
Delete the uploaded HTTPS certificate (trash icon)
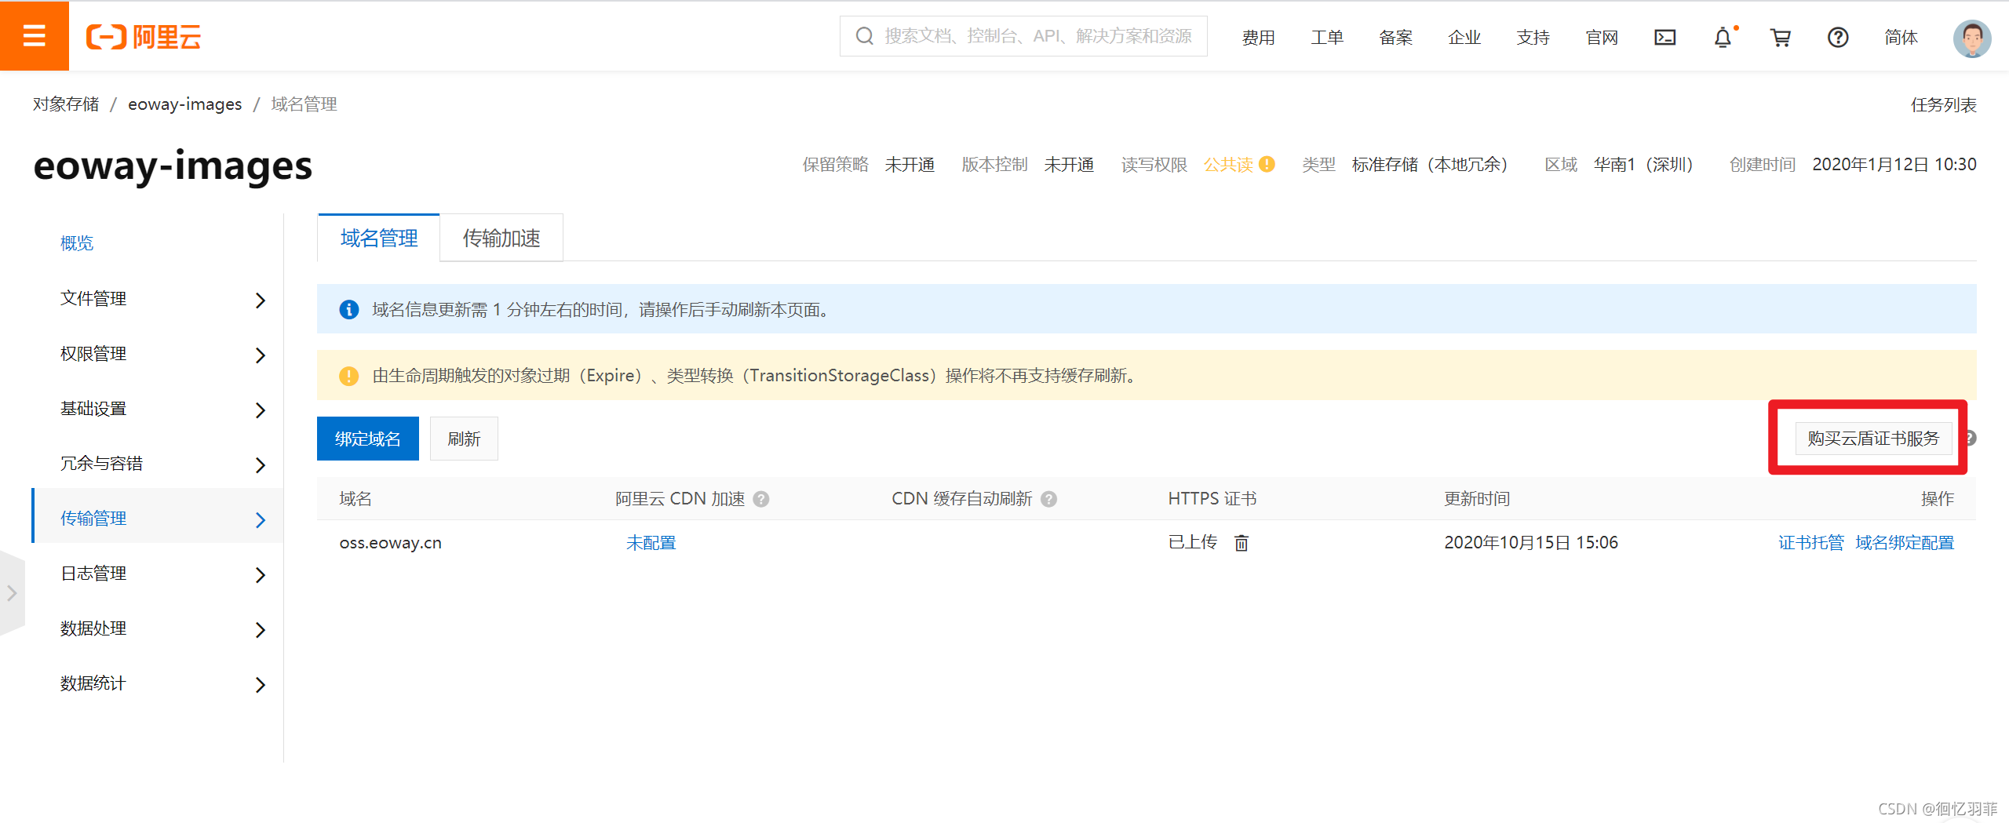click(1241, 542)
